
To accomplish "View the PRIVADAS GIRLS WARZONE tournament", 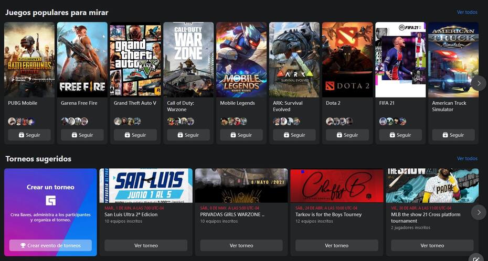I will pos(241,245).
